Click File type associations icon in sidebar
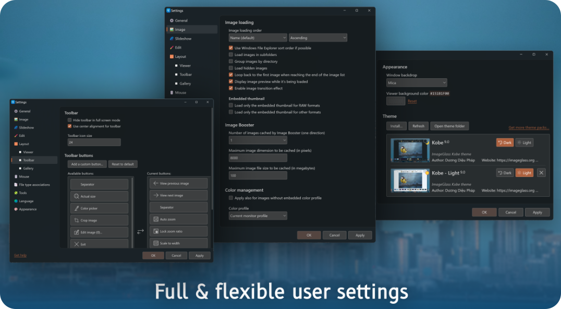 [16, 185]
